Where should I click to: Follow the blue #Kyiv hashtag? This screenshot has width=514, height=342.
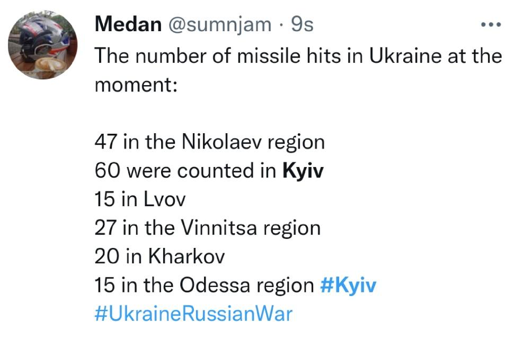pos(348,285)
